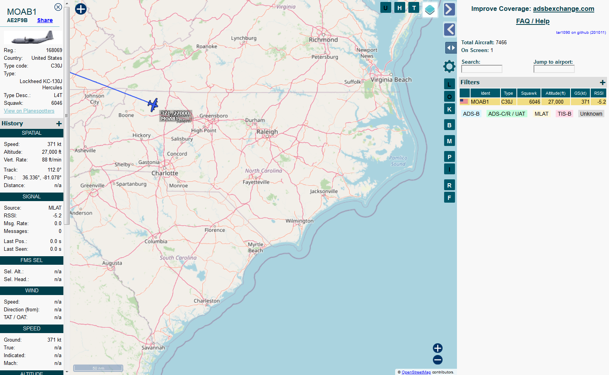The image size is (609, 375).
Task: Click the Squawk 6046 value
Action: [57, 103]
